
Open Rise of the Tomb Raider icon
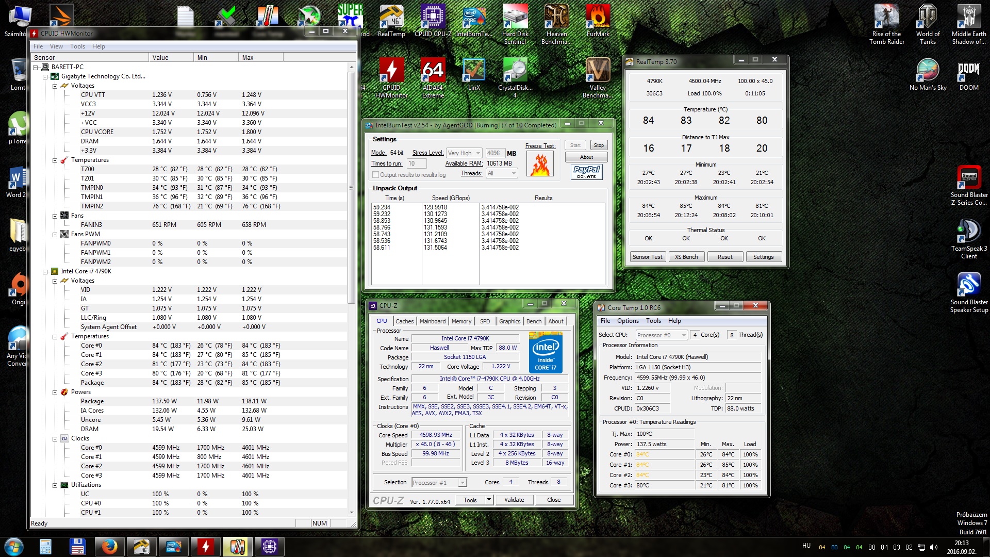[886, 24]
